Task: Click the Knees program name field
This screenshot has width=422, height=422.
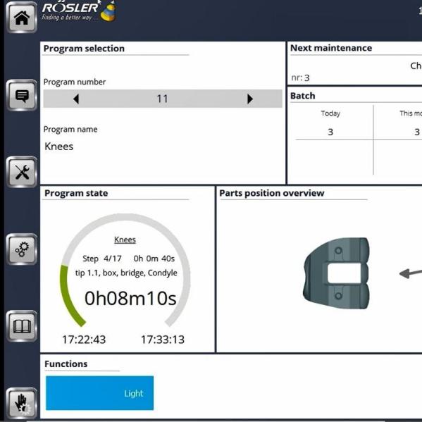Action: 59,147
